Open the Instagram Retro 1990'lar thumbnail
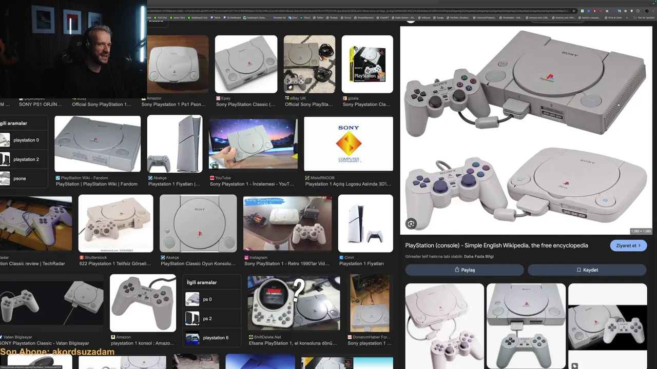Viewport: 657px width, 369px height. click(x=287, y=223)
